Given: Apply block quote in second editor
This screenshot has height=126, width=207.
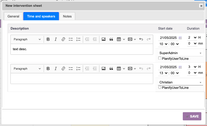Looking at the screenshot, I should tap(111, 68).
